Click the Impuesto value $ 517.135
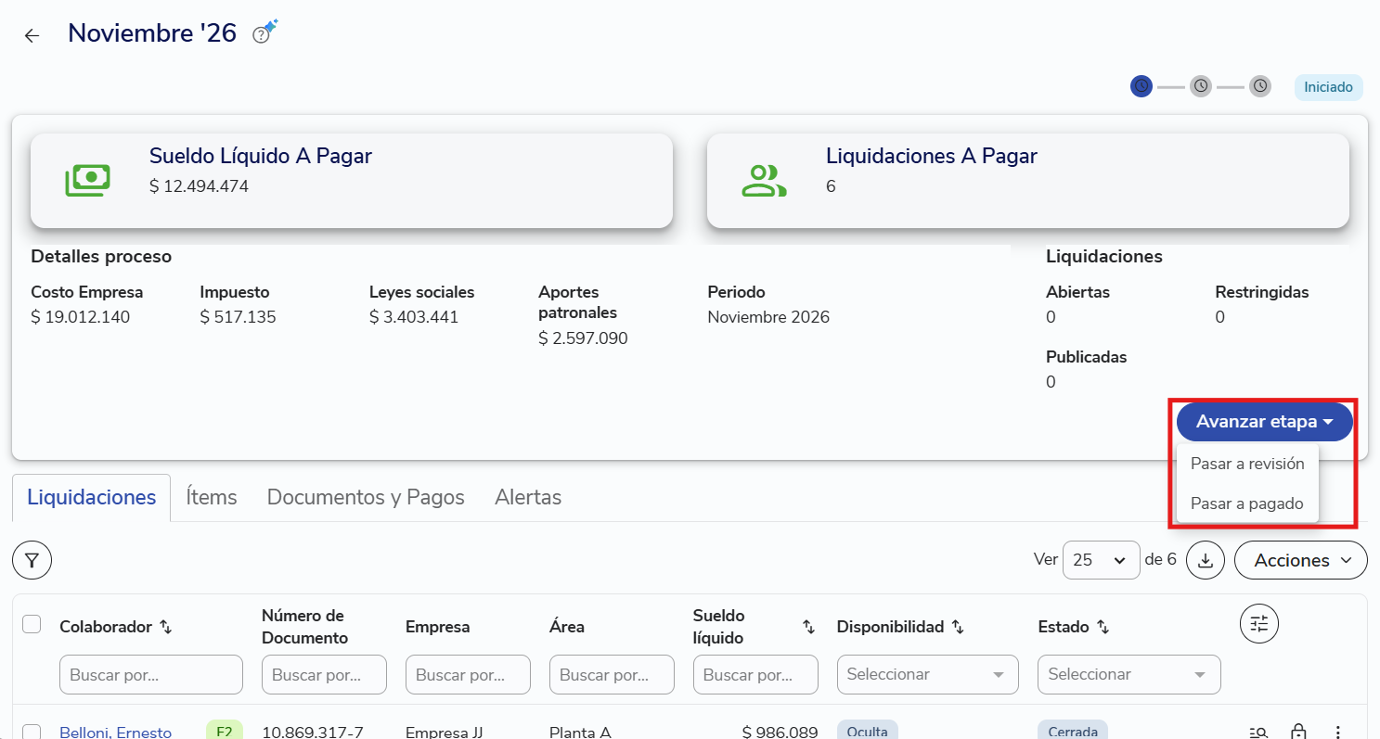This screenshot has width=1380, height=739. point(238,317)
